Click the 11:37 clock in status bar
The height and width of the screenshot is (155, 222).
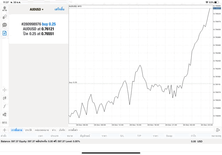point(6,2)
